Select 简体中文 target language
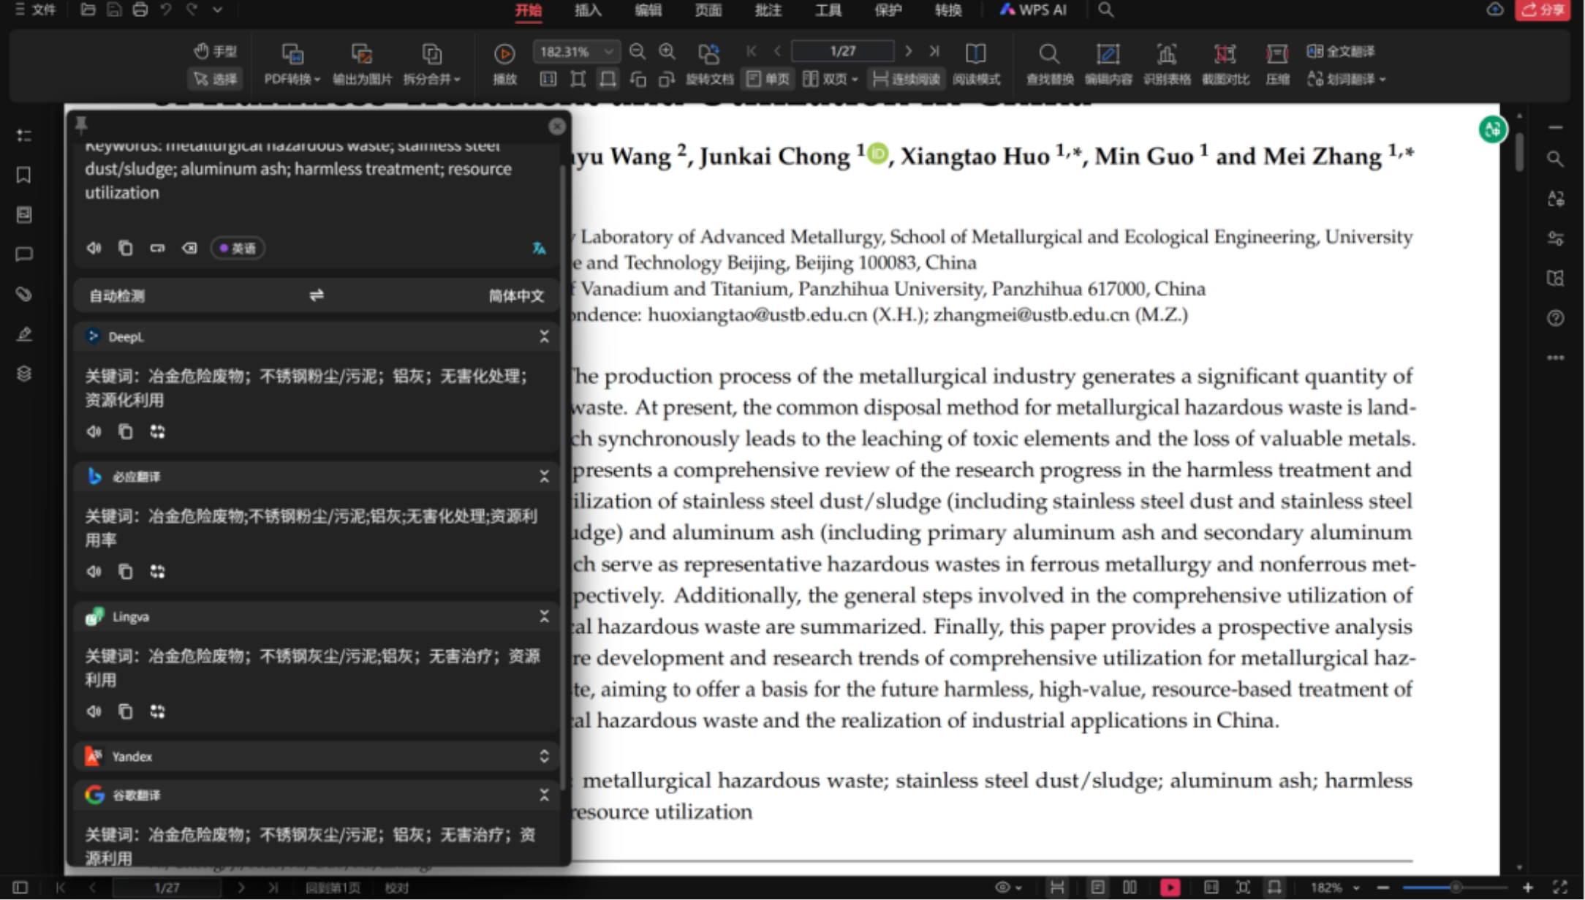Screen dimensions: 1585x900 click(x=516, y=296)
